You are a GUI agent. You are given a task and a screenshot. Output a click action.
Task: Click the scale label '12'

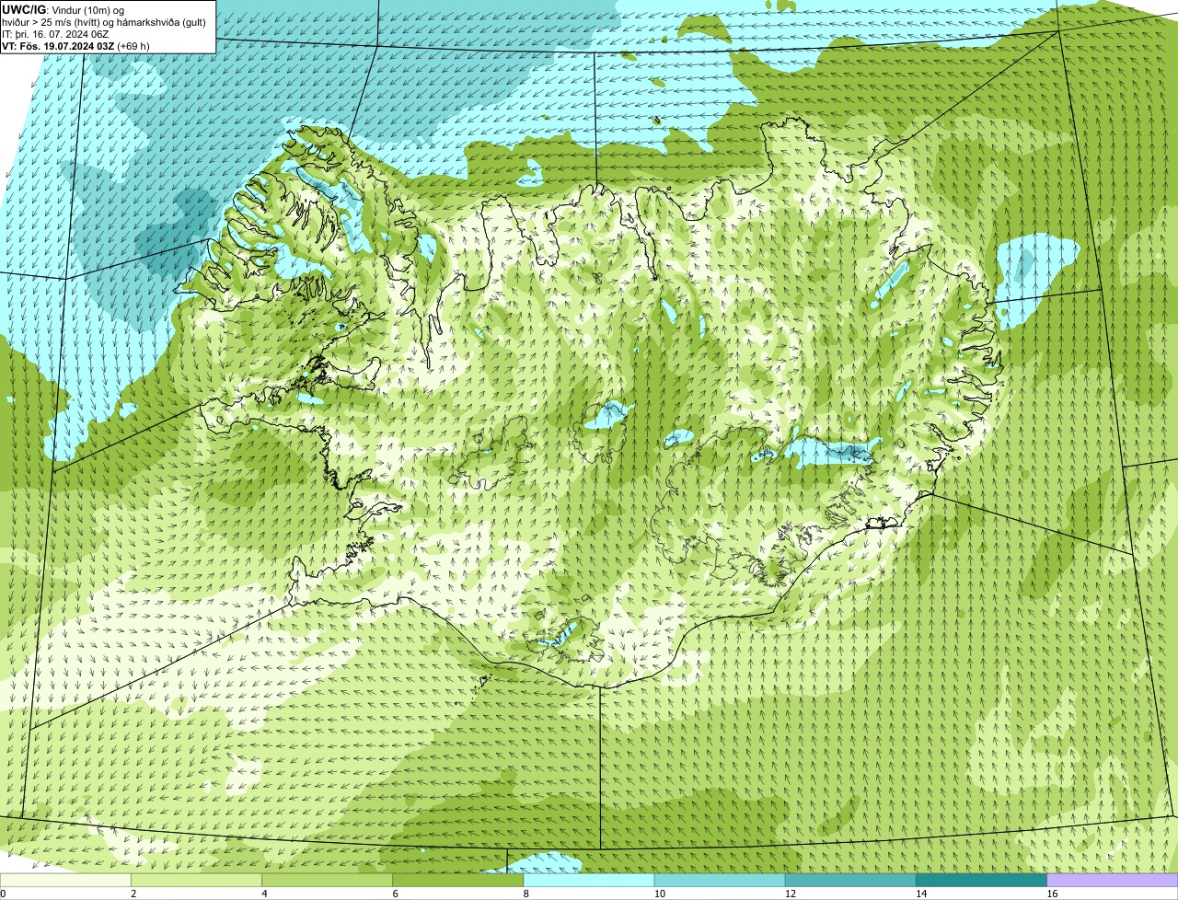click(x=791, y=894)
